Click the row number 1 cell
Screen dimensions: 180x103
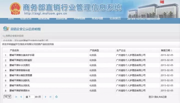[5, 55]
